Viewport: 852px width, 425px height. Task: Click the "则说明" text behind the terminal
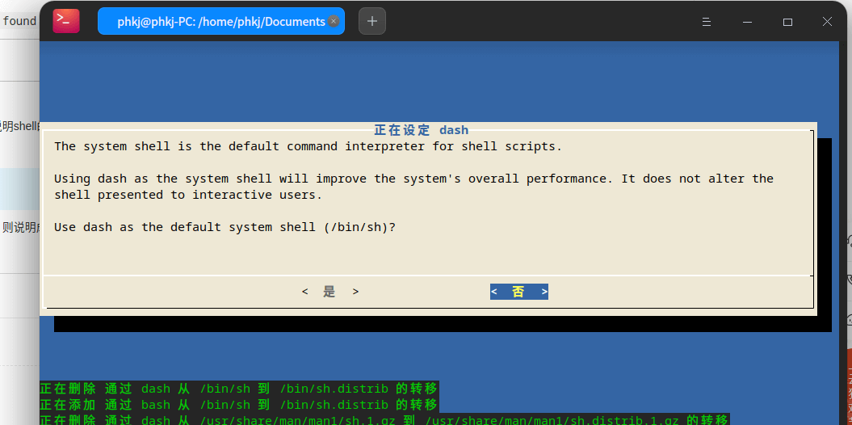(x=19, y=228)
